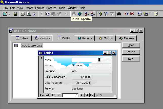The height and width of the screenshot is (109, 163).
Task: Open Print Preview from the toolbar
Action: tap(28, 14)
